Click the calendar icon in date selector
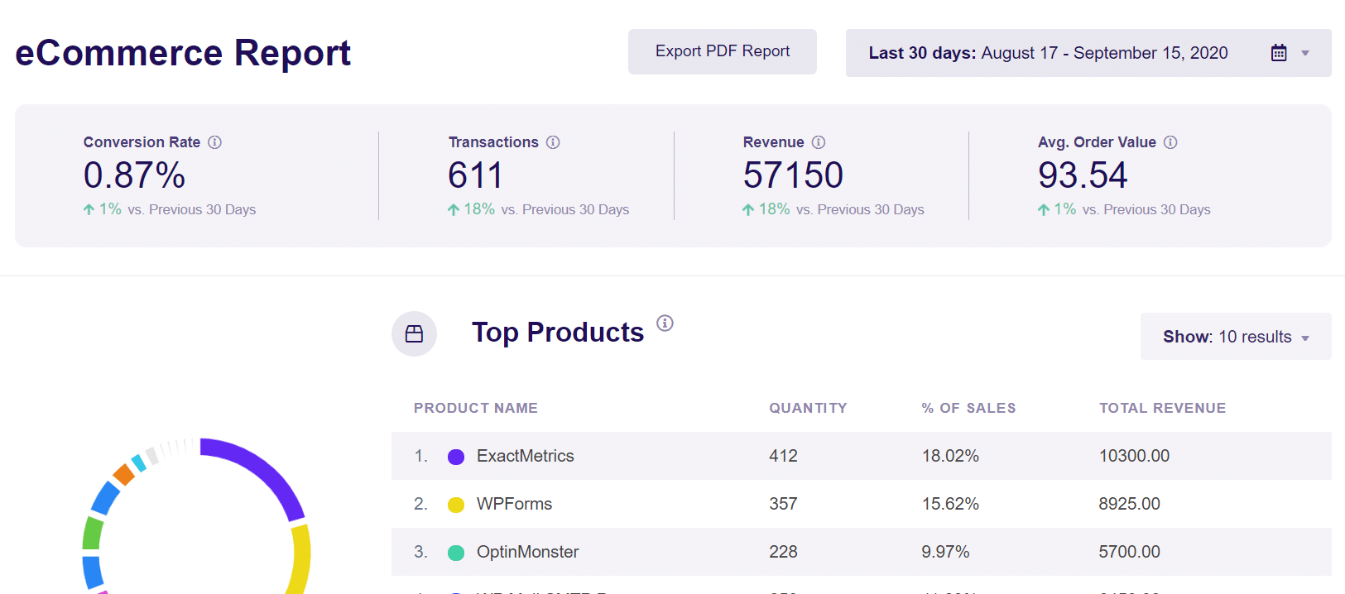This screenshot has width=1345, height=594. (x=1279, y=53)
